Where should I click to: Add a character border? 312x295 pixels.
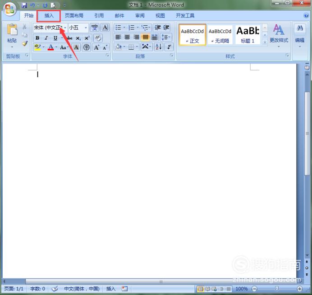(105, 27)
